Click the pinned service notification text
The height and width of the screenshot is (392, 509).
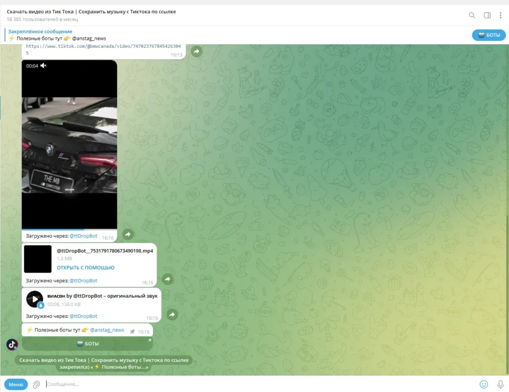[104, 364]
